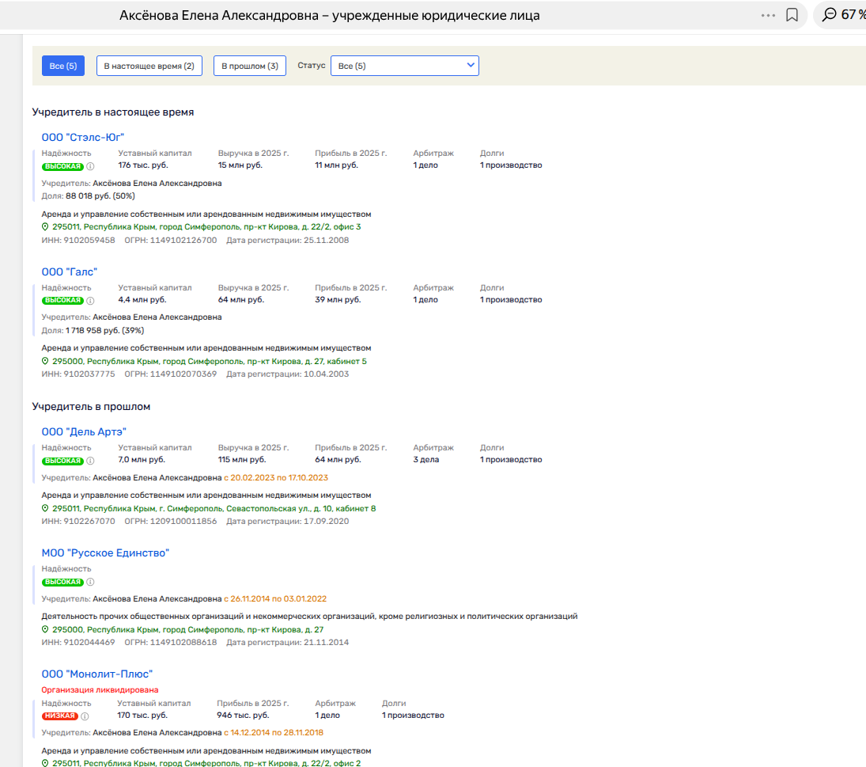Click Дель Артэ revenue 115 млн руб.
The image size is (866, 767).
click(x=242, y=460)
